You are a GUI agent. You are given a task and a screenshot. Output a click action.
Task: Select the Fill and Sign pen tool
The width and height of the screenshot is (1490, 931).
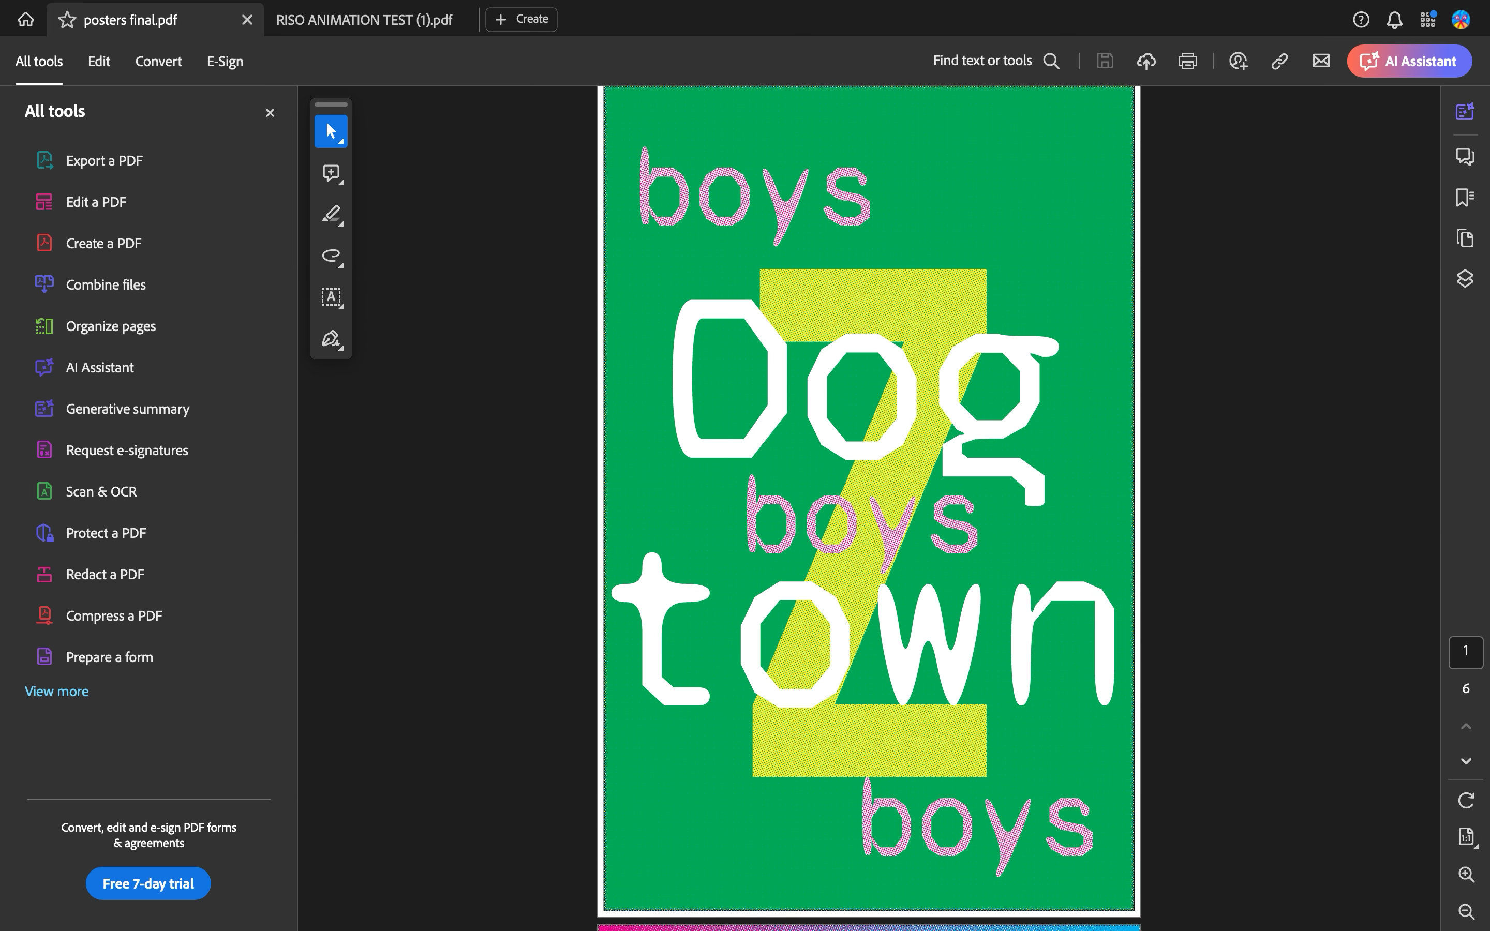pyautogui.click(x=331, y=339)
